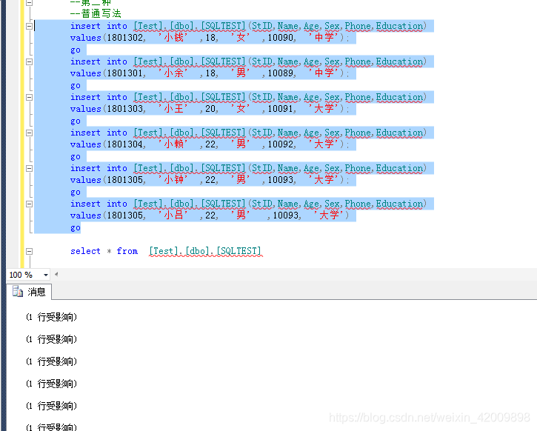Screen dimensions: 537x431
Task: Click the value '小钱' in first insert
Action: [x=173, y=38]
